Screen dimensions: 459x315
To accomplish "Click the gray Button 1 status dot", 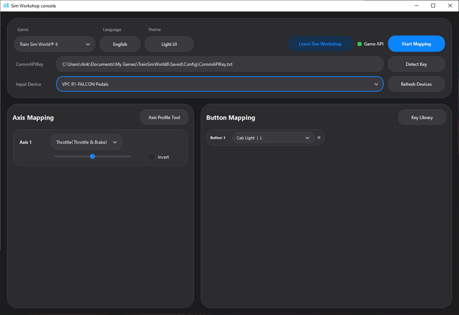I will point(319,138).
